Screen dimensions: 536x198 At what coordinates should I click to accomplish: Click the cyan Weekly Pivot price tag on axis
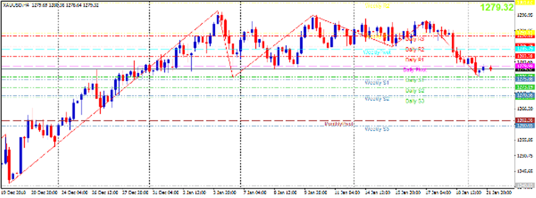coord(525,49)
